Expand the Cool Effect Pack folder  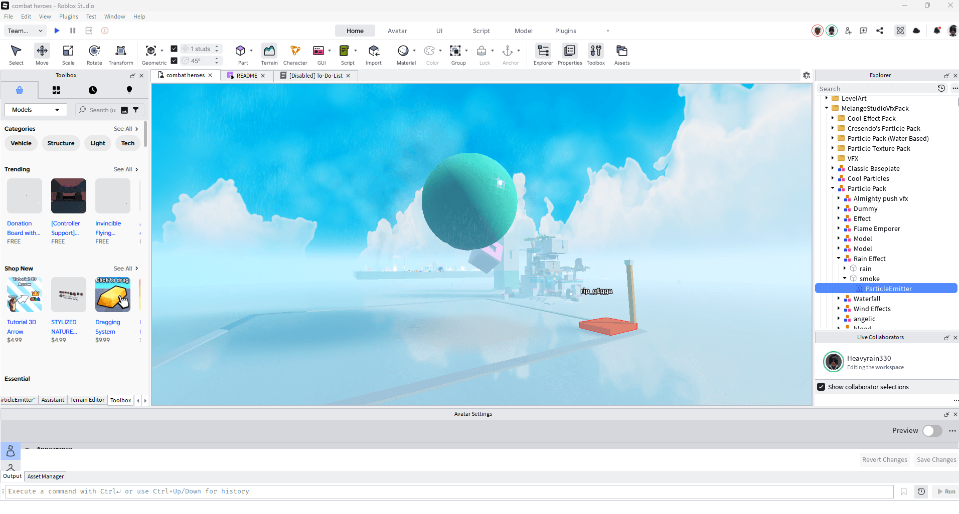click(833, 118)
